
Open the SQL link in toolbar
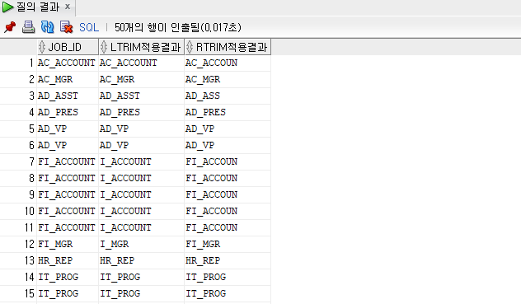(x=89, y=27)
